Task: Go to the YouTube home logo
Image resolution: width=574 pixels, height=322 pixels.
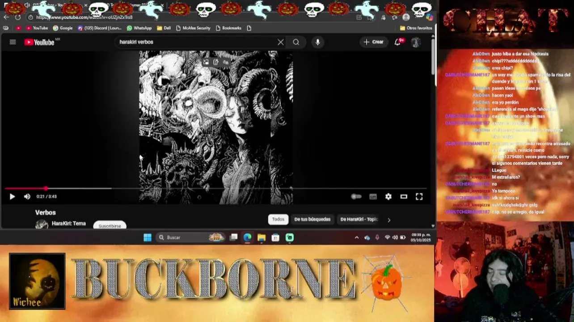Action: tap(39, 42)
